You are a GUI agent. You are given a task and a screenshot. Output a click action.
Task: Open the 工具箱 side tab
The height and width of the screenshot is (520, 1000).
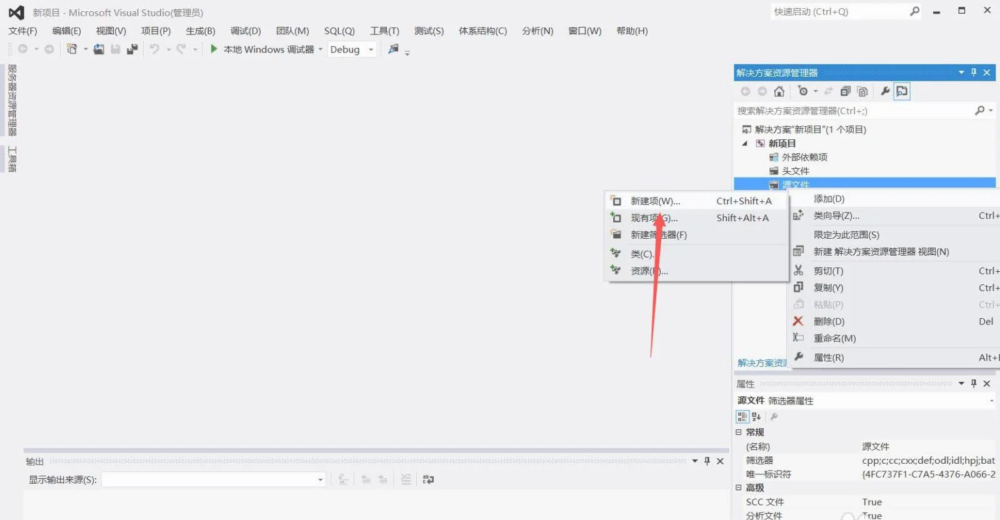pyautogui.click(x=12, y=159)
